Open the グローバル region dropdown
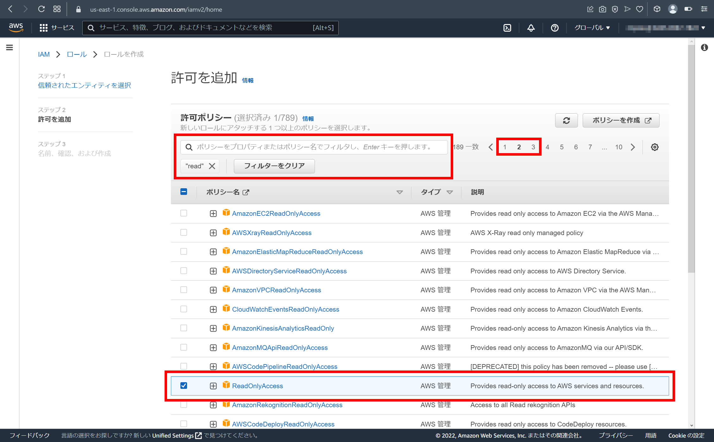Screen dimensions: 714x442 592,28
